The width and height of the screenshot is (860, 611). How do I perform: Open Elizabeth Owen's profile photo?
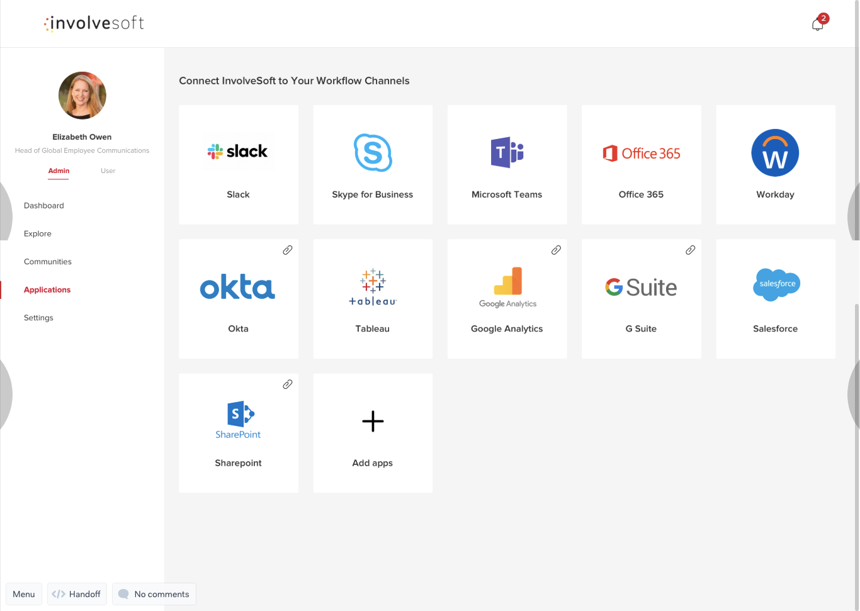coord(82,96)
